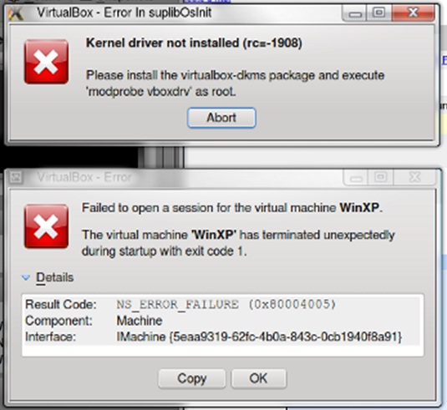Screen dimensions: 447x410
Task: Click the VirtualBox icon in top title bar
Action: tap(16, 13)
